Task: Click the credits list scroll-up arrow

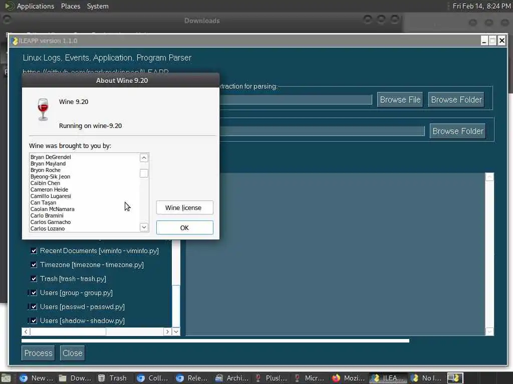Action: pyautogui.click(x=144, y=158)
